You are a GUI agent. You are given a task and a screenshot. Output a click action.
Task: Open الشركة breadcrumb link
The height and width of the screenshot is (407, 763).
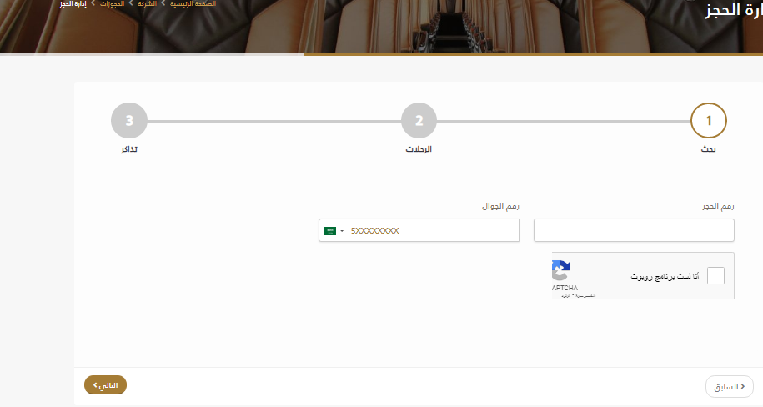pos(147,3)
